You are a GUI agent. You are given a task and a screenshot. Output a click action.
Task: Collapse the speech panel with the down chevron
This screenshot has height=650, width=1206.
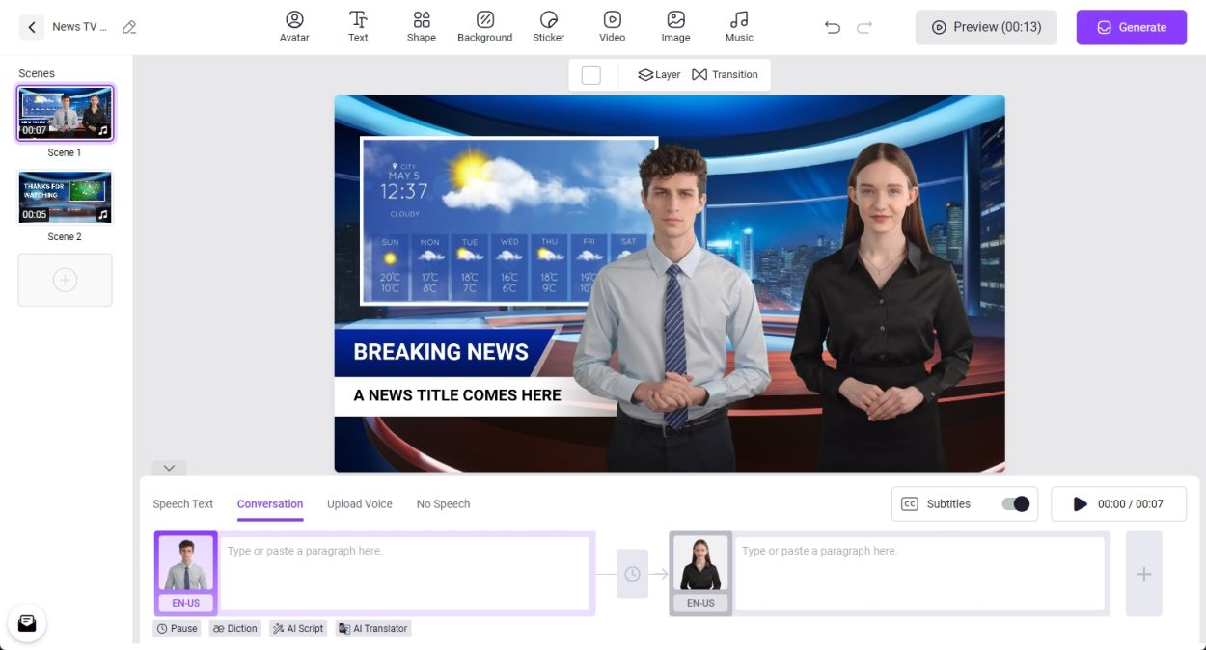pyautogui.click(x=169, y=468)
